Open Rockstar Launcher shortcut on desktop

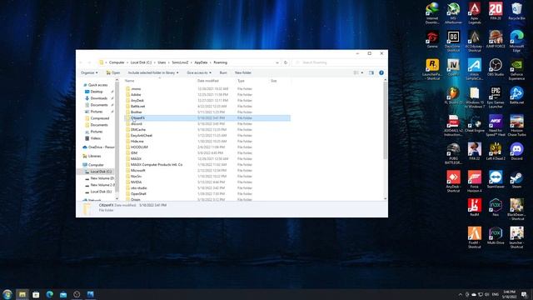point(432,69)
